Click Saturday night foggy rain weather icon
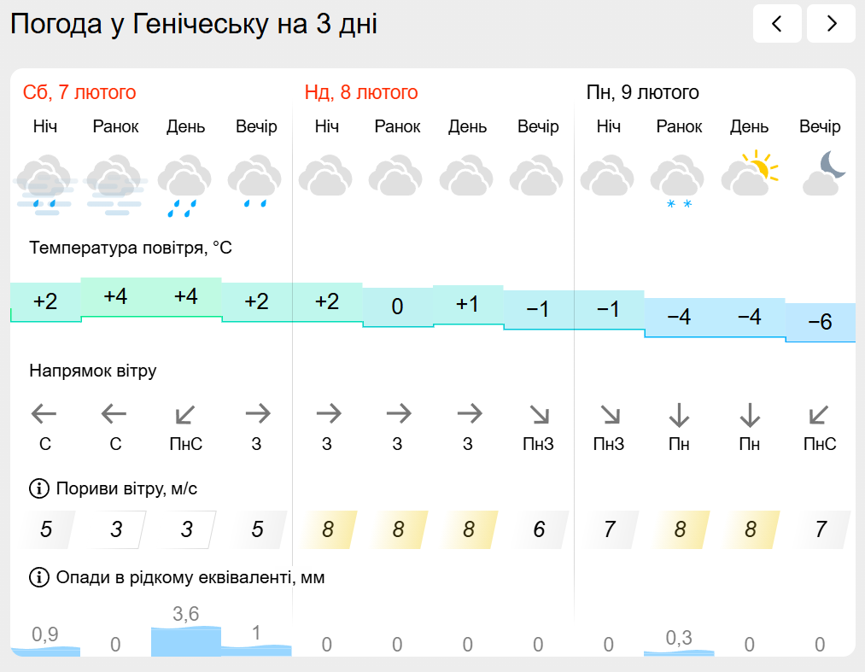The height and width of the screenshot is (672, 865). (45, 181)
